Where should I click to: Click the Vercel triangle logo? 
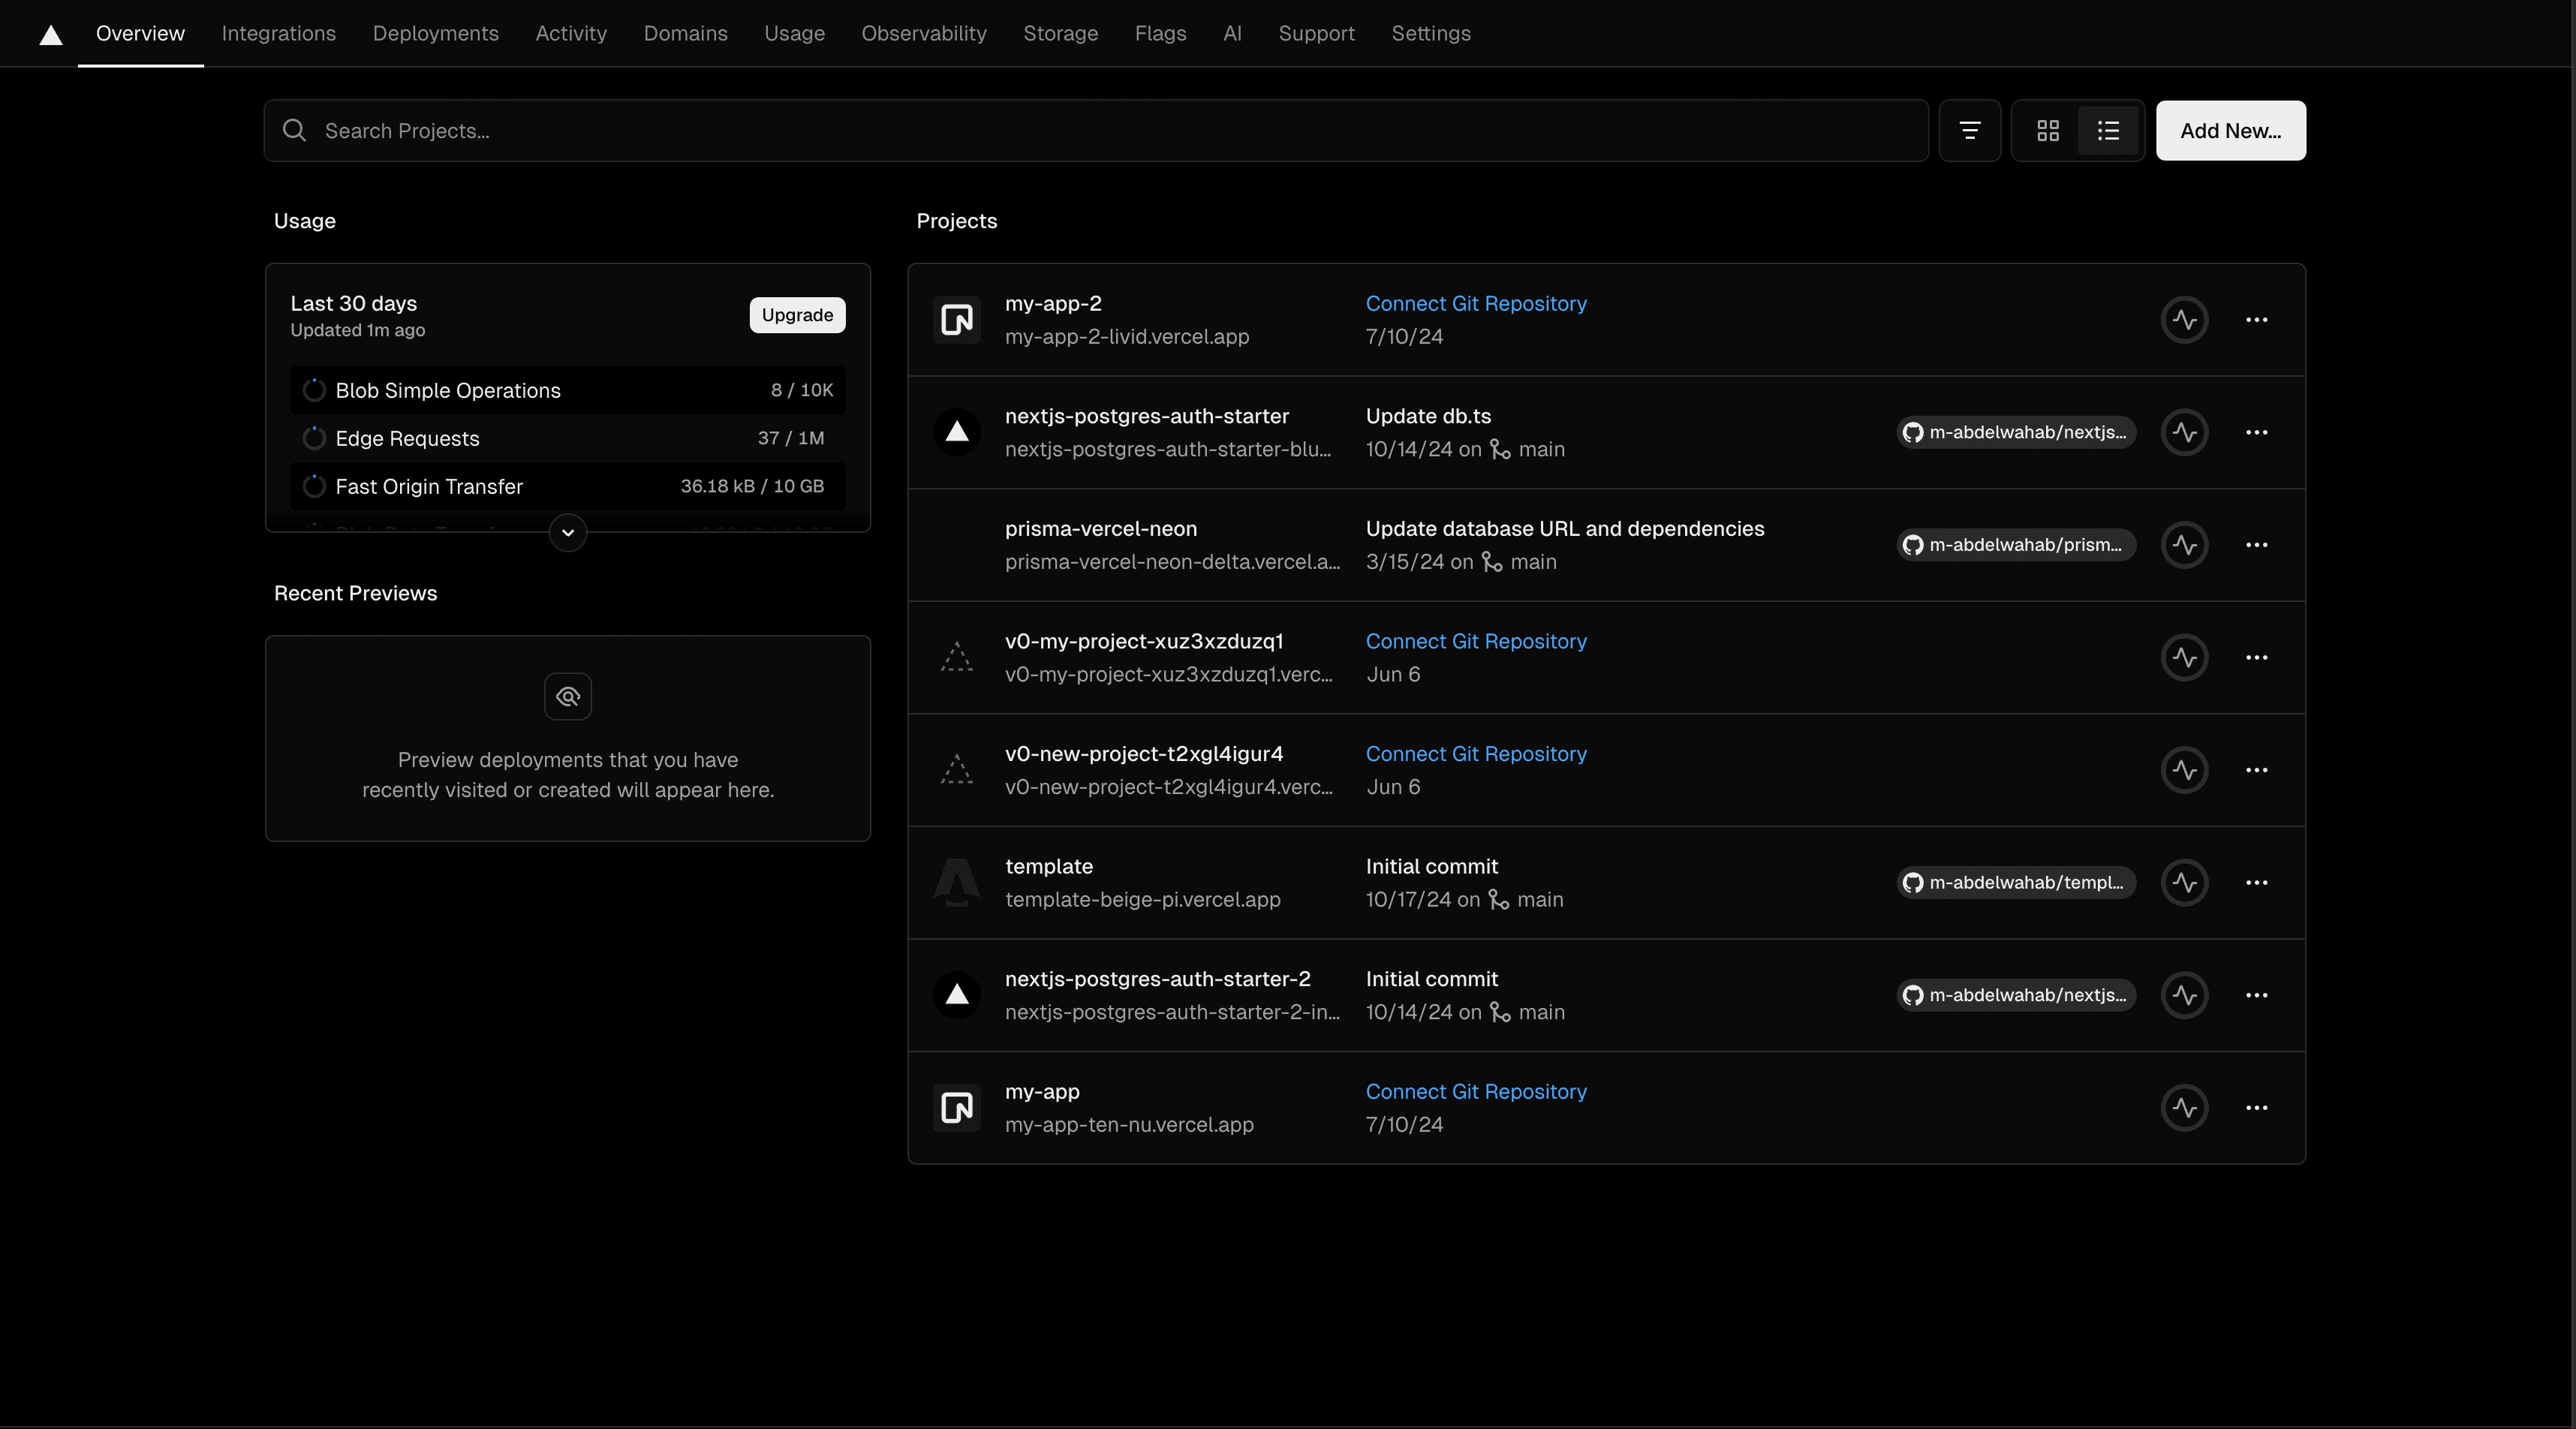tap(51, 35)
